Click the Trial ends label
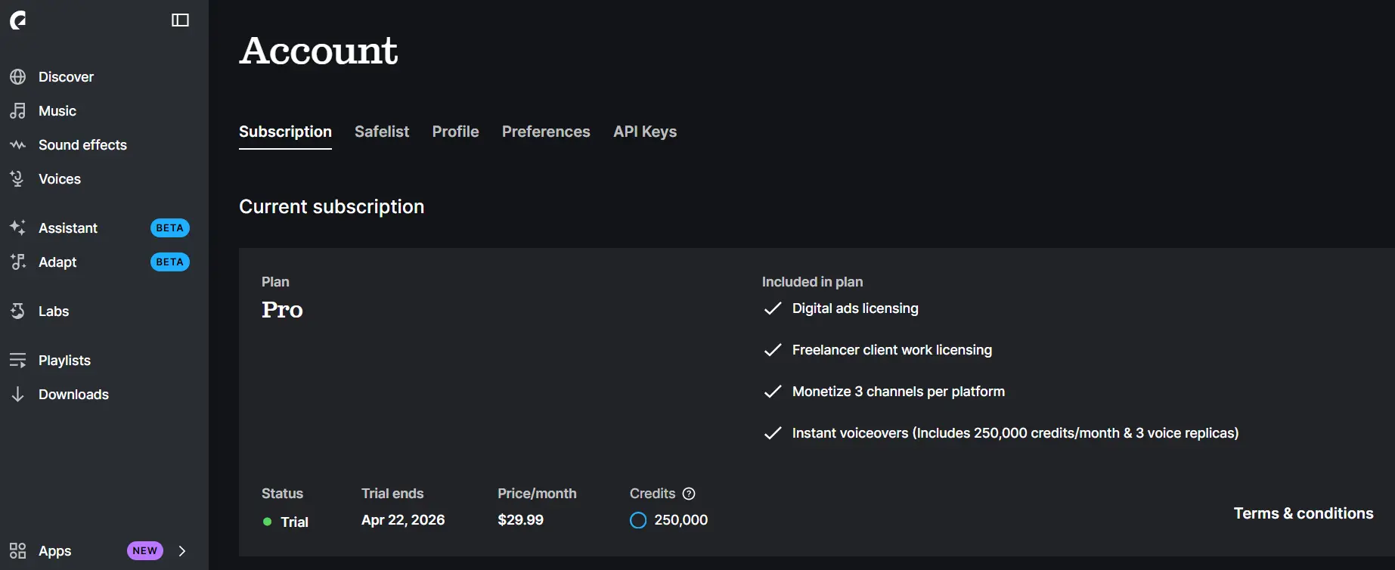Image resolution: width=1395 pixels, height=570 pixels. (392, 494)
